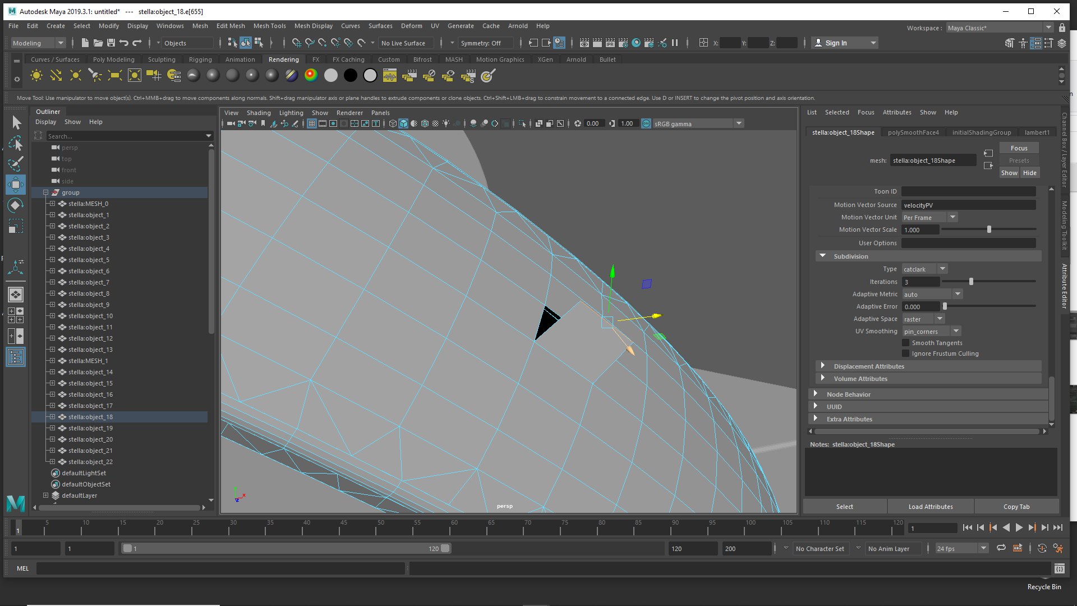Create a point light from Rendering shelf

pyautogui.click(x=76, y=75)
